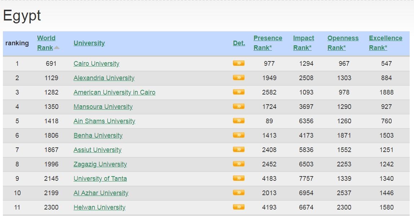Viewport: 414px width, 216px height.
Task: Select impact rank value 6356
Action: click(x=306, y=121)
